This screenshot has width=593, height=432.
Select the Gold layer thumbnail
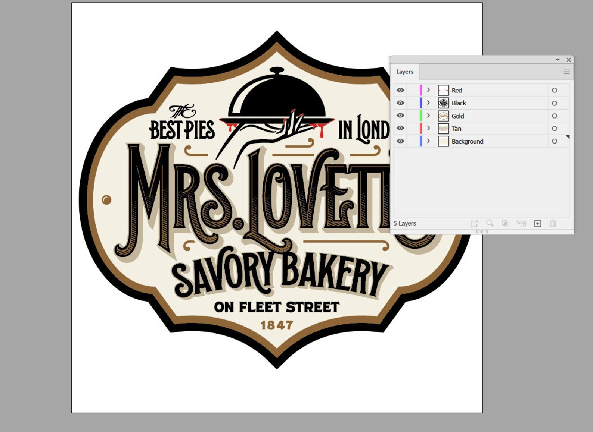(x=443, y=116)
